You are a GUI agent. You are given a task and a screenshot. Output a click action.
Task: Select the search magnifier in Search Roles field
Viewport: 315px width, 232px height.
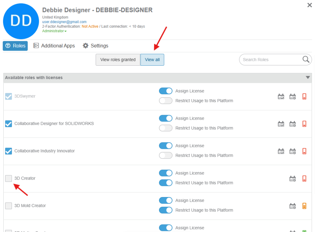tap(305, 59)
